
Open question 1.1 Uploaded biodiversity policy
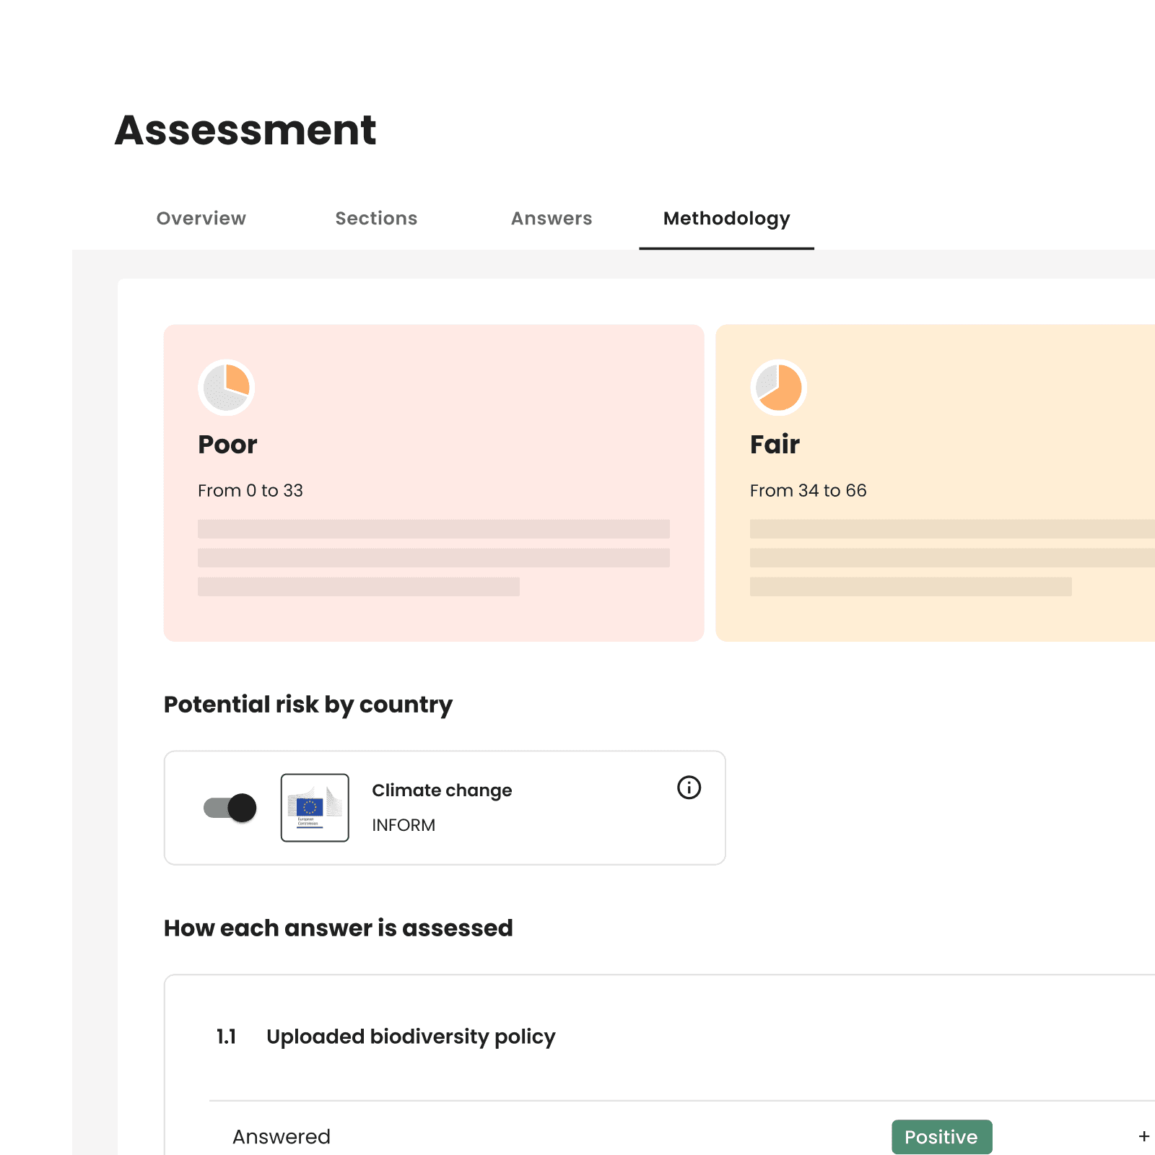pyautogui.click(x=410, y=1036)
